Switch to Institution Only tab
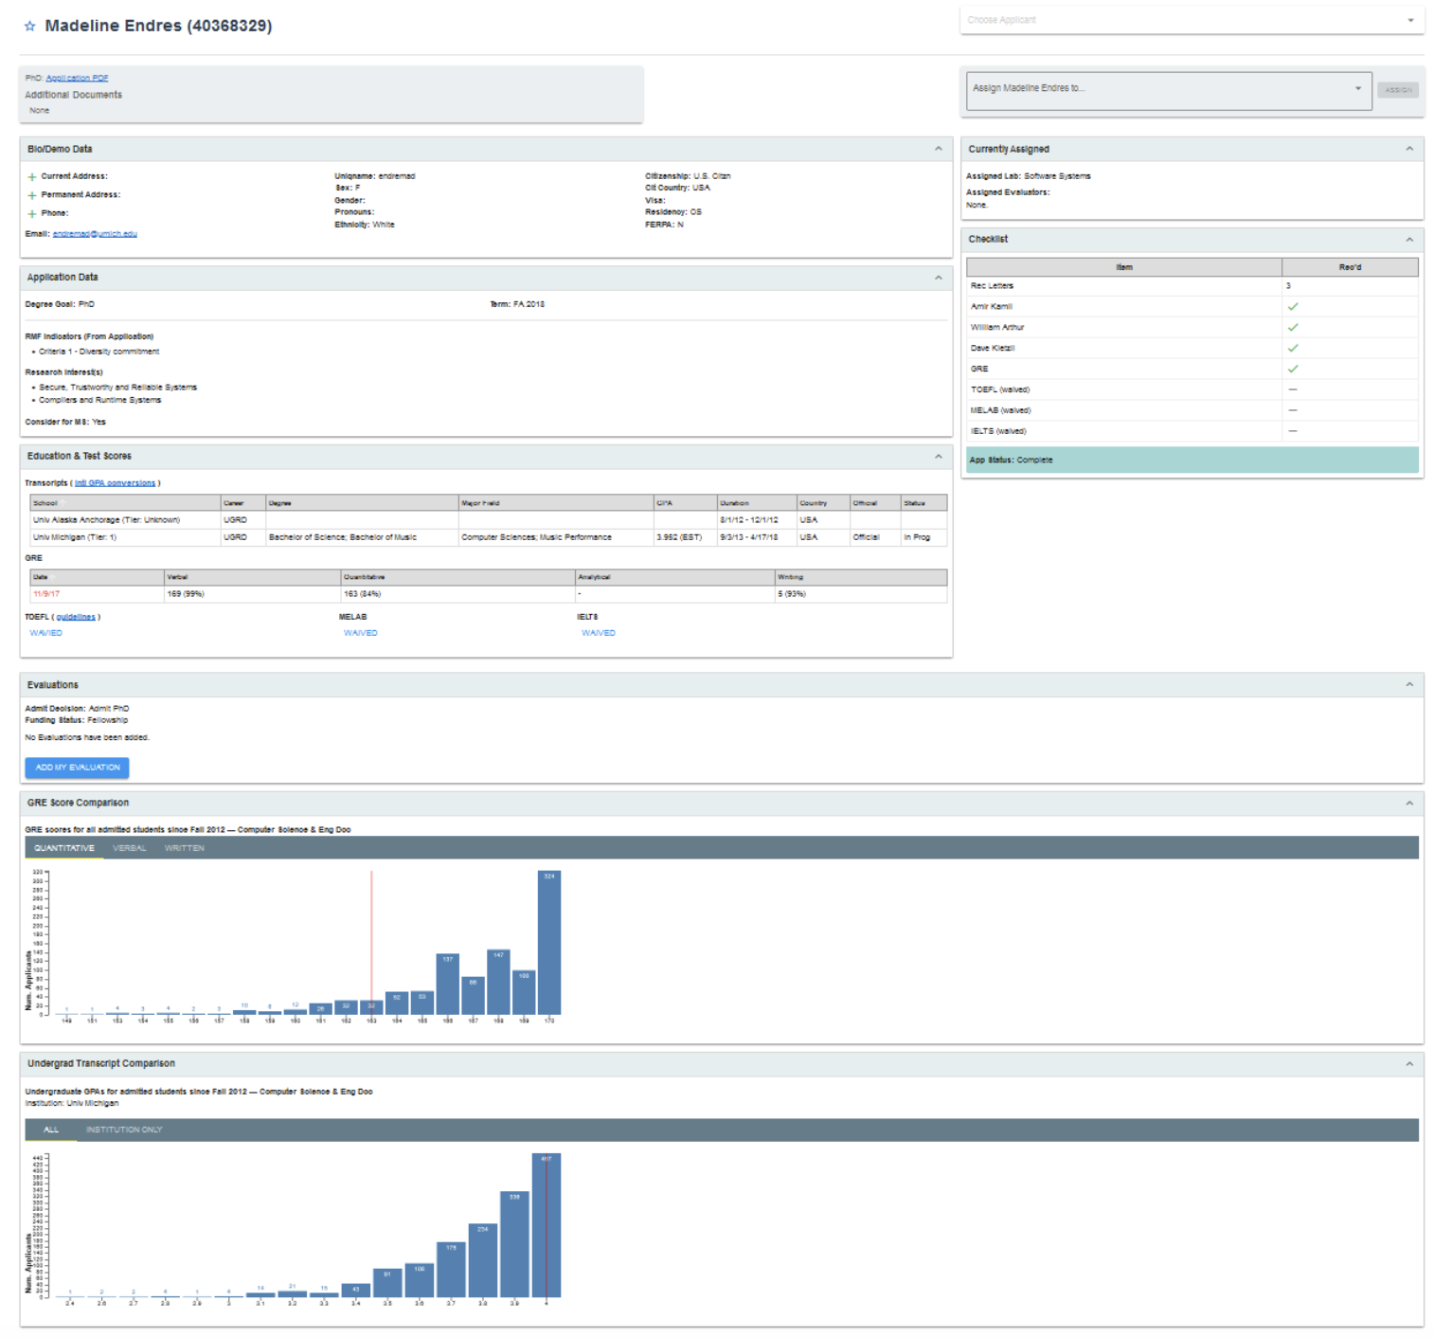 tap(124, 1130)
